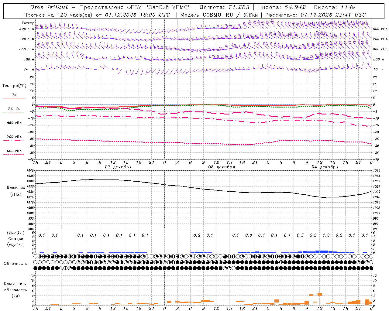Click the pink dotted legend line under temperature '500 гПа'

pyautogui.click(x=14, y=154)
